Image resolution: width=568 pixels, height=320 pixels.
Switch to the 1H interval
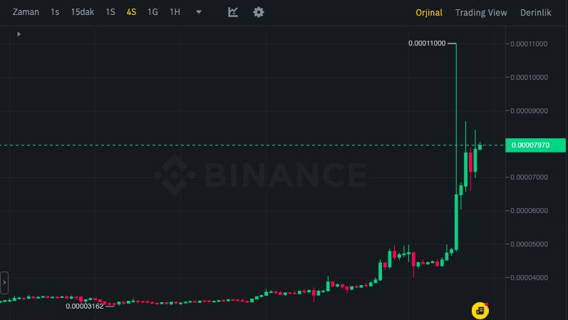(175, 12)
